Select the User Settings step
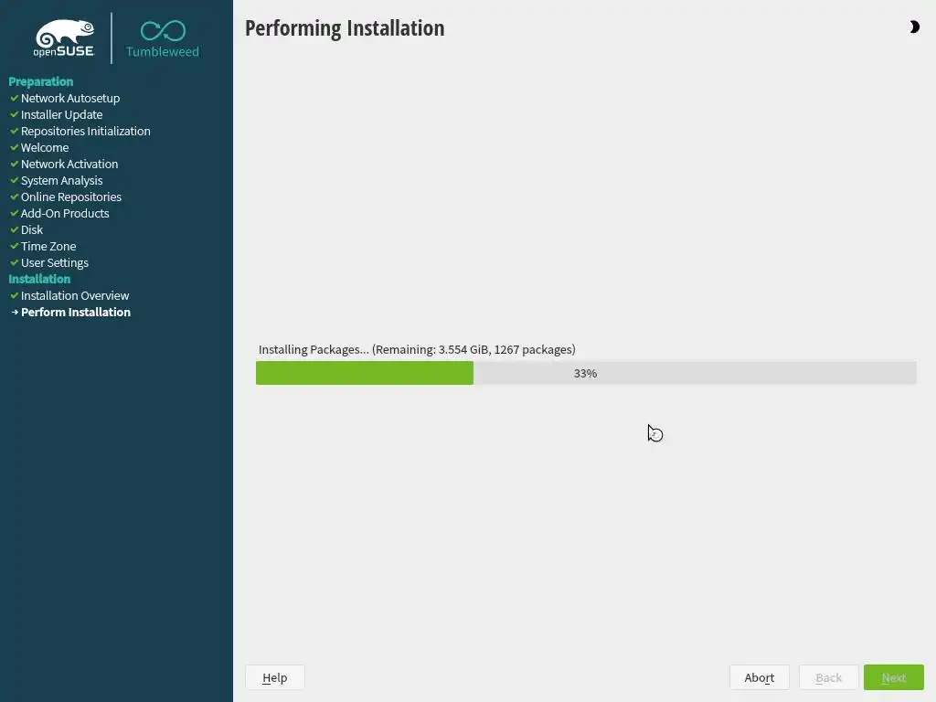 coord(54,262)
